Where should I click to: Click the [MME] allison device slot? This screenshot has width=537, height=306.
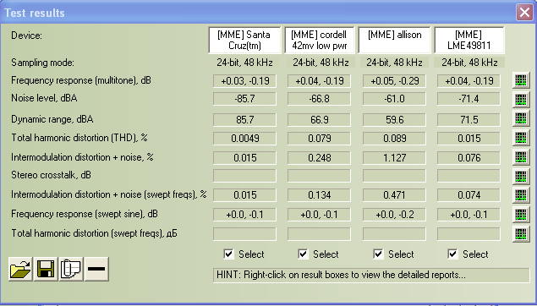(394, 40)
